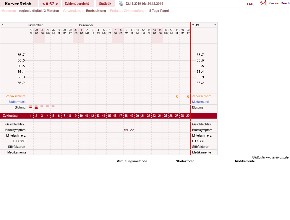Click bleeding marker on cycle day 1

tap(31, 107)
